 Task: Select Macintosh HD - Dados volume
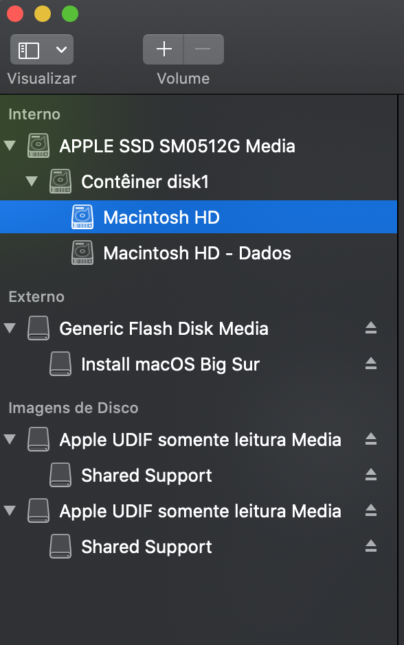click(x=199, y=253)
